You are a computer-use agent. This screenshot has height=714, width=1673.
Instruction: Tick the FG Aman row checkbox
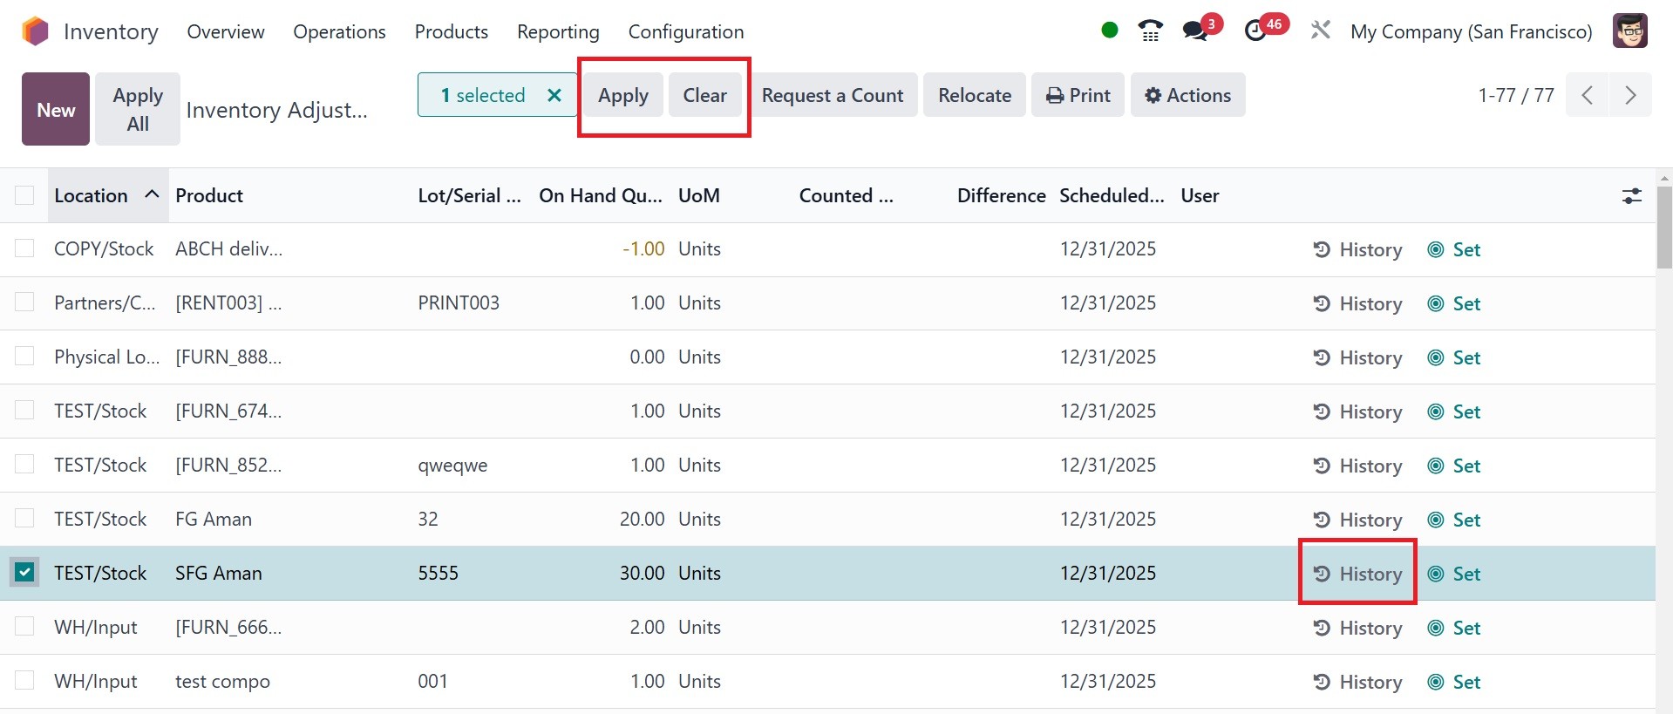24,519
